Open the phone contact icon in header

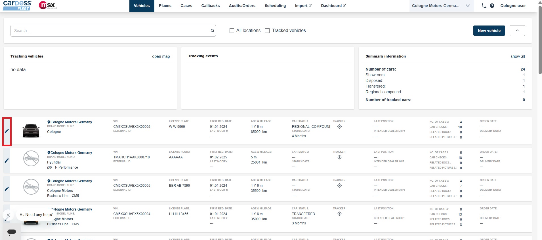pos(484,6)
